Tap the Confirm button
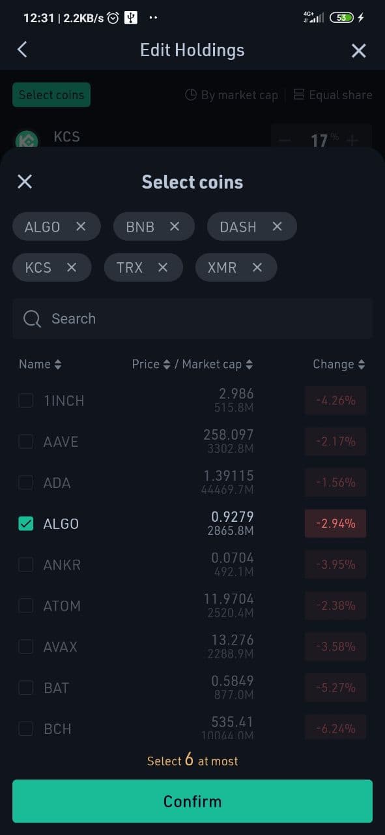 pyautogui.click(x=192, y=801)
